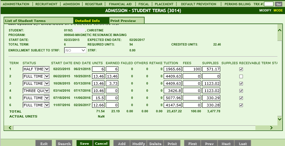Uncheck term 4 receivable checkbox
Screen dimensions: 285x146
241,91
